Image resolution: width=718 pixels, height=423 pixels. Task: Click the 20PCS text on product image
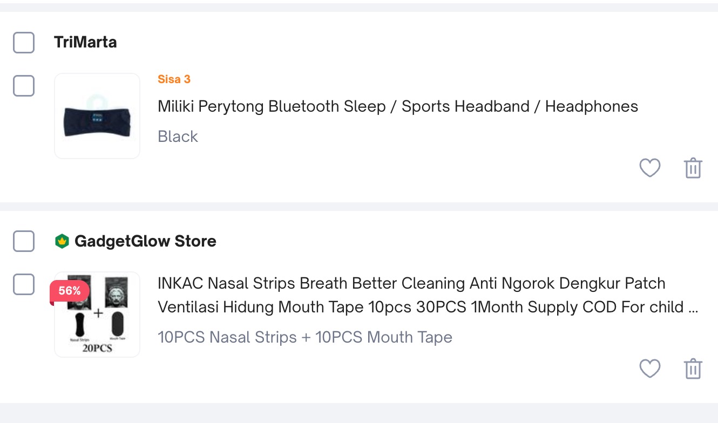(x=97, y=348)
